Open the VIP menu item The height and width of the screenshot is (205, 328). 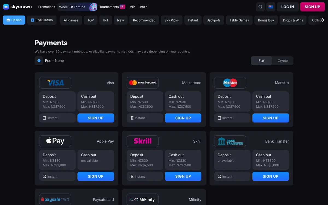pos(132,7)
